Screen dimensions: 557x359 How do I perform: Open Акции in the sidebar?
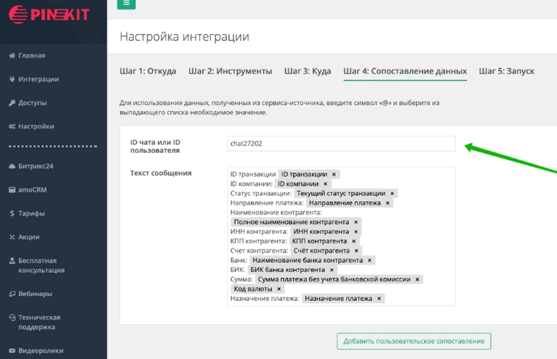(x=29, y=237)
